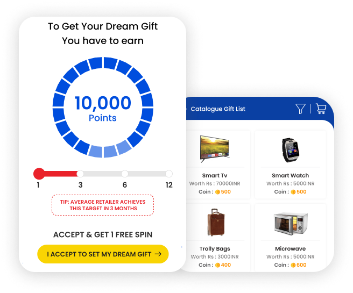Open the filter funnel icon
This screenshot has height=293, width=353.
[x=300, y=109]
